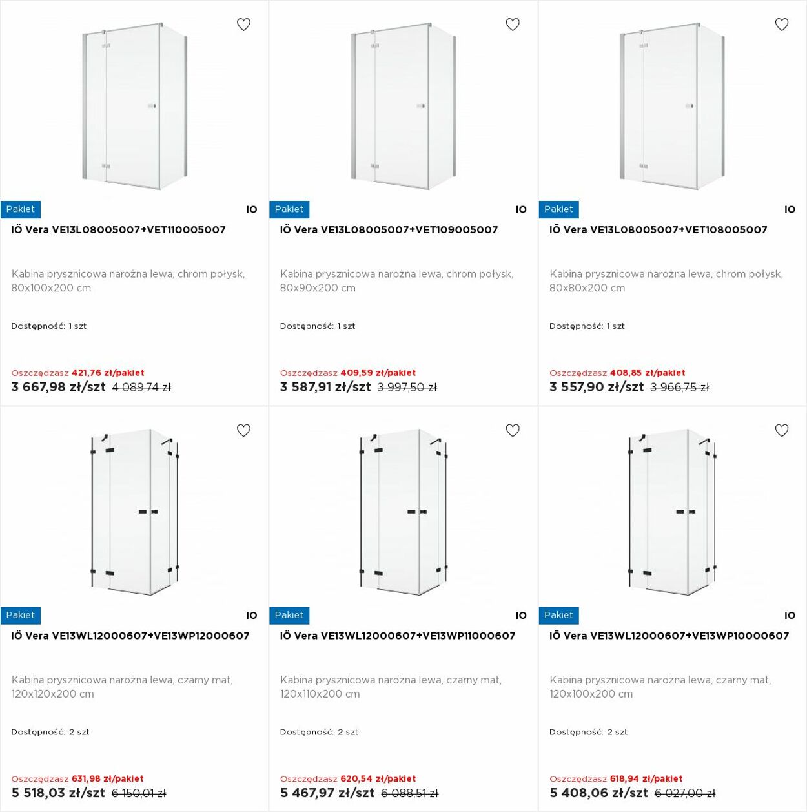807x812 pixels.
Task: Click IO brand logo on 80x100x200 product
Action: pyautogui.click(x=252, y=209)
